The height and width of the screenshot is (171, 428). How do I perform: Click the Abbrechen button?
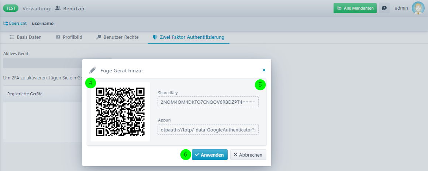[x=248, y=155]
